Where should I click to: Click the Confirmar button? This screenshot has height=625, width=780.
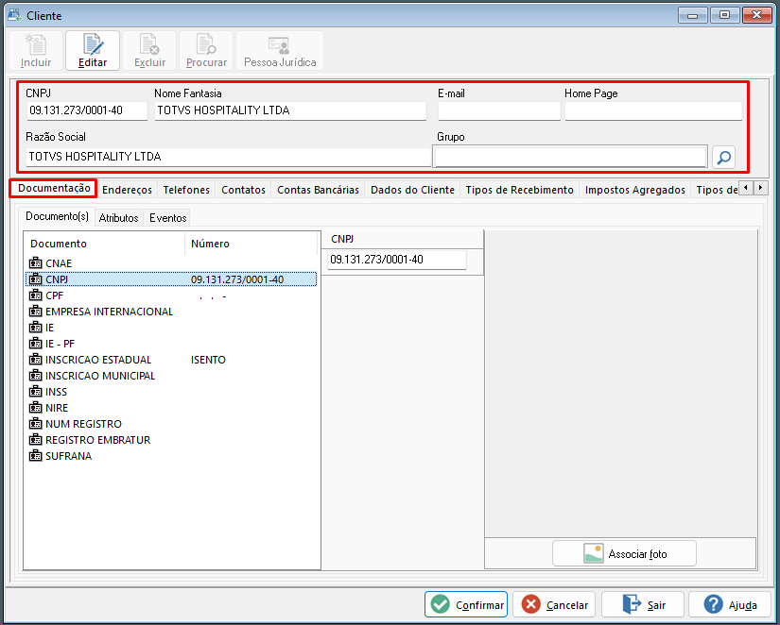[x=466, y=604]
